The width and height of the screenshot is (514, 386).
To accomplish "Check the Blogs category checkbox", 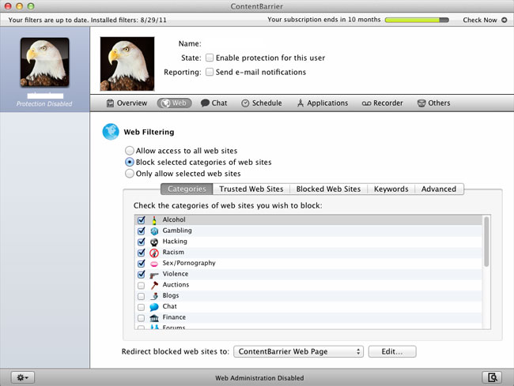I will 141,296.
